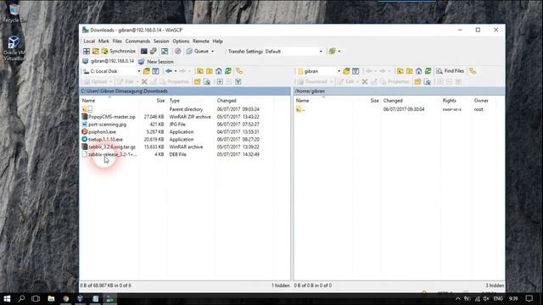543x305 pixels.
Task: Open the New Session tab
Action: [156, 62]
